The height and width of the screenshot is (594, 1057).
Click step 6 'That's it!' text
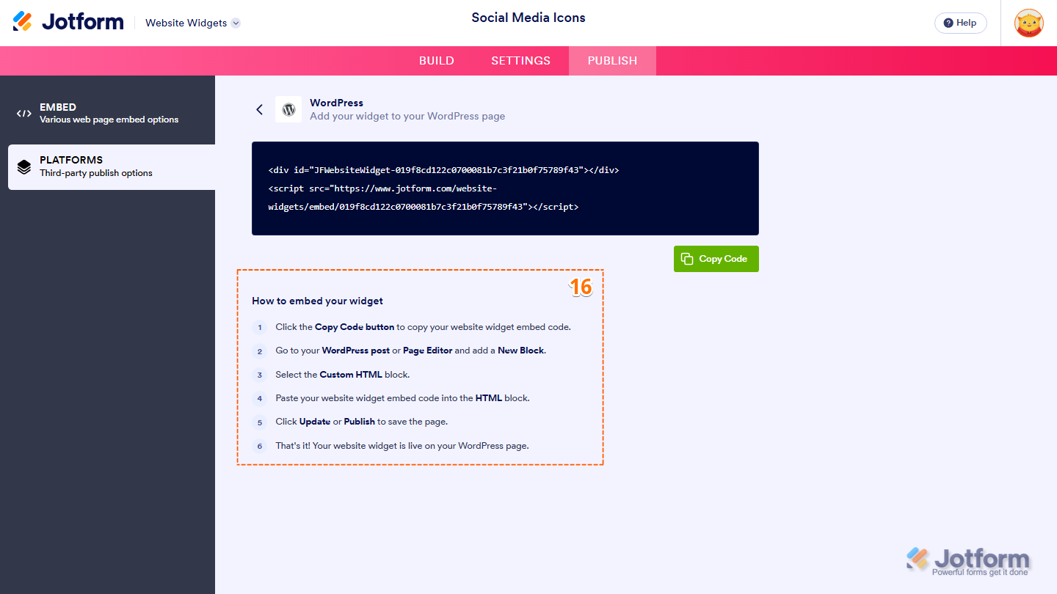pos(402,446)
